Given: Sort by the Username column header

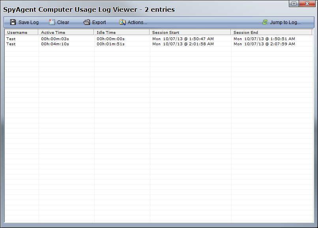Looking at the screenshot, I should [x=17, y=32].
